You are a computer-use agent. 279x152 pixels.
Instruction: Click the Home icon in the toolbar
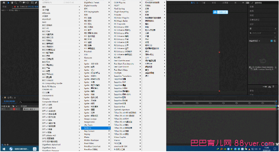tap(4, 3)
